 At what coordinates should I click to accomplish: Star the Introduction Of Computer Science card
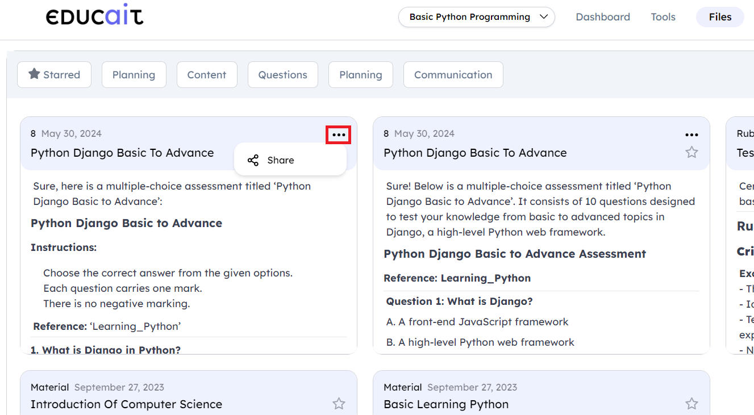(339, 404)
